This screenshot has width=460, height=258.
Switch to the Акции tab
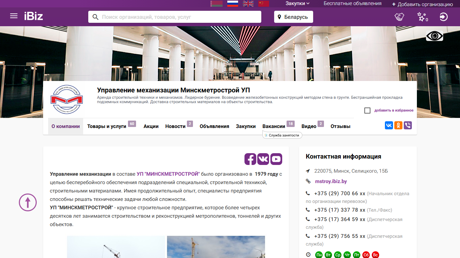(x=151, y=126)
